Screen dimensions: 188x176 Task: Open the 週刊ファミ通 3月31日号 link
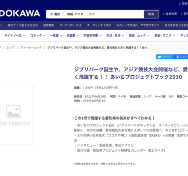[23, 26]
